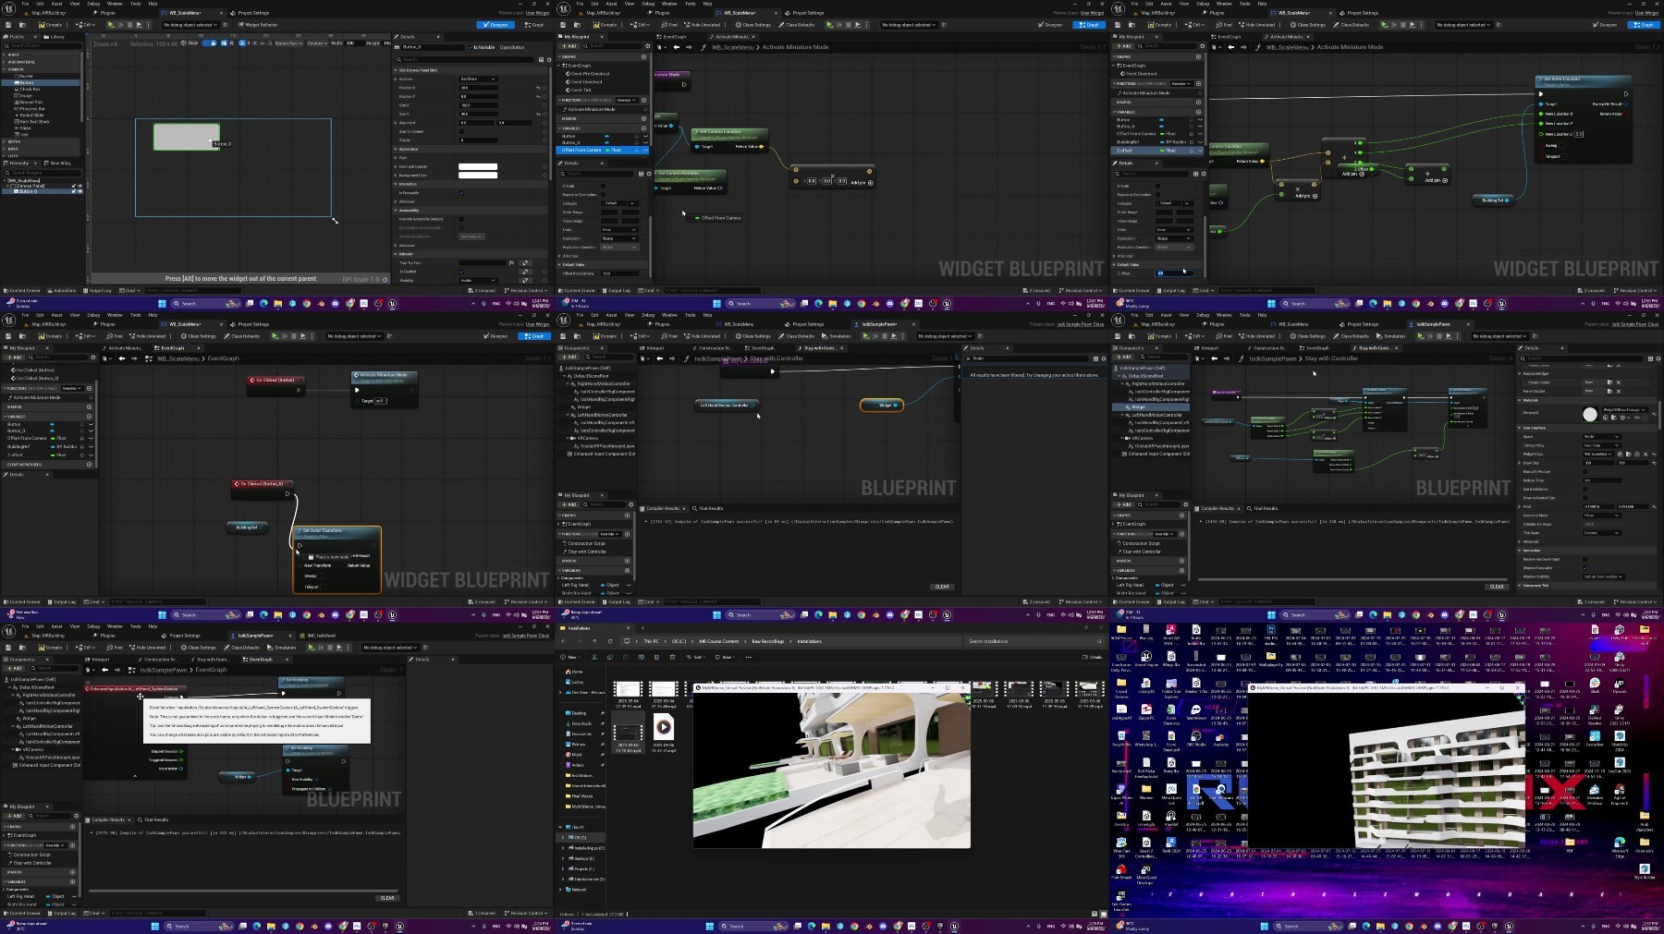
Task: Click the trash Delete icon in File Explorer
Action: (672, 657)
